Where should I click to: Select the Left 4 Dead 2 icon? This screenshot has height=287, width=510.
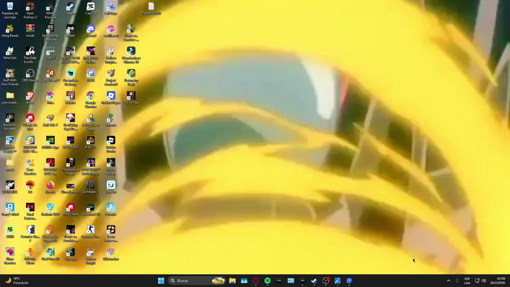(50, 76)
